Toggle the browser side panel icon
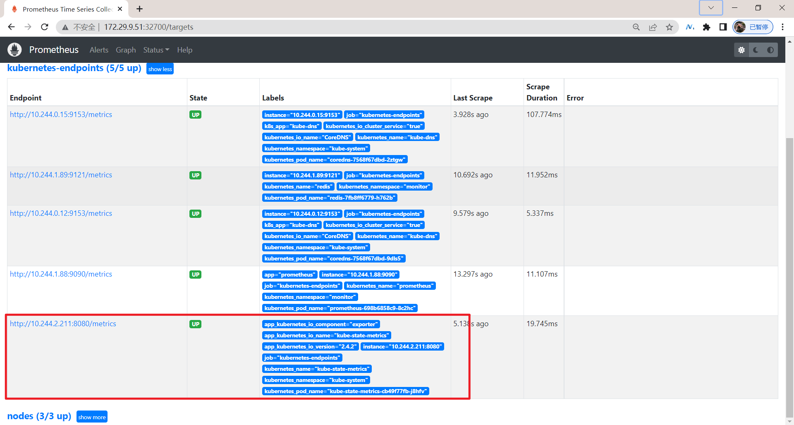 click(723, 27)
